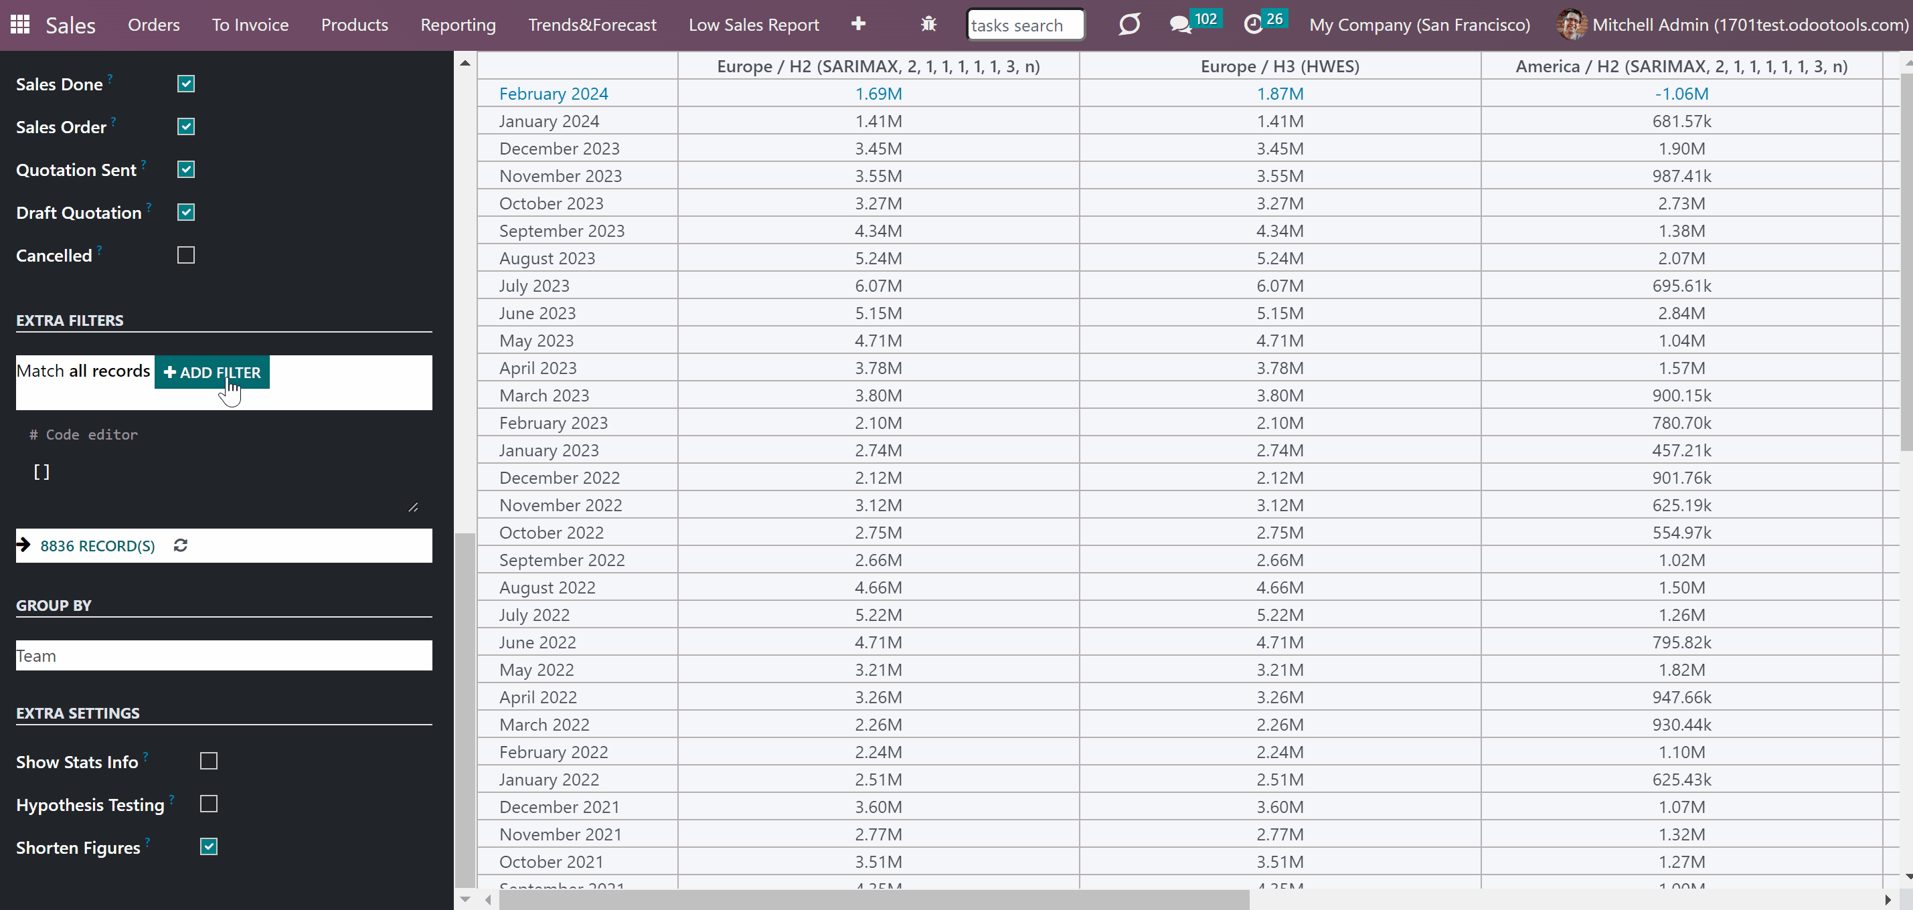Click the February 2024 row label
Screen dimensions: 1913x910
[x=554, y=94]
